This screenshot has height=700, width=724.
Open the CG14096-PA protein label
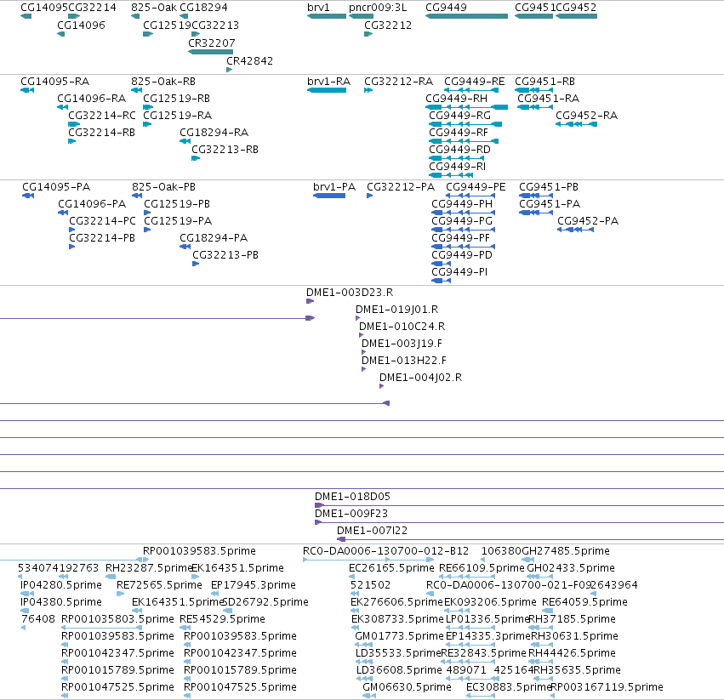click(x=92, y=204)
